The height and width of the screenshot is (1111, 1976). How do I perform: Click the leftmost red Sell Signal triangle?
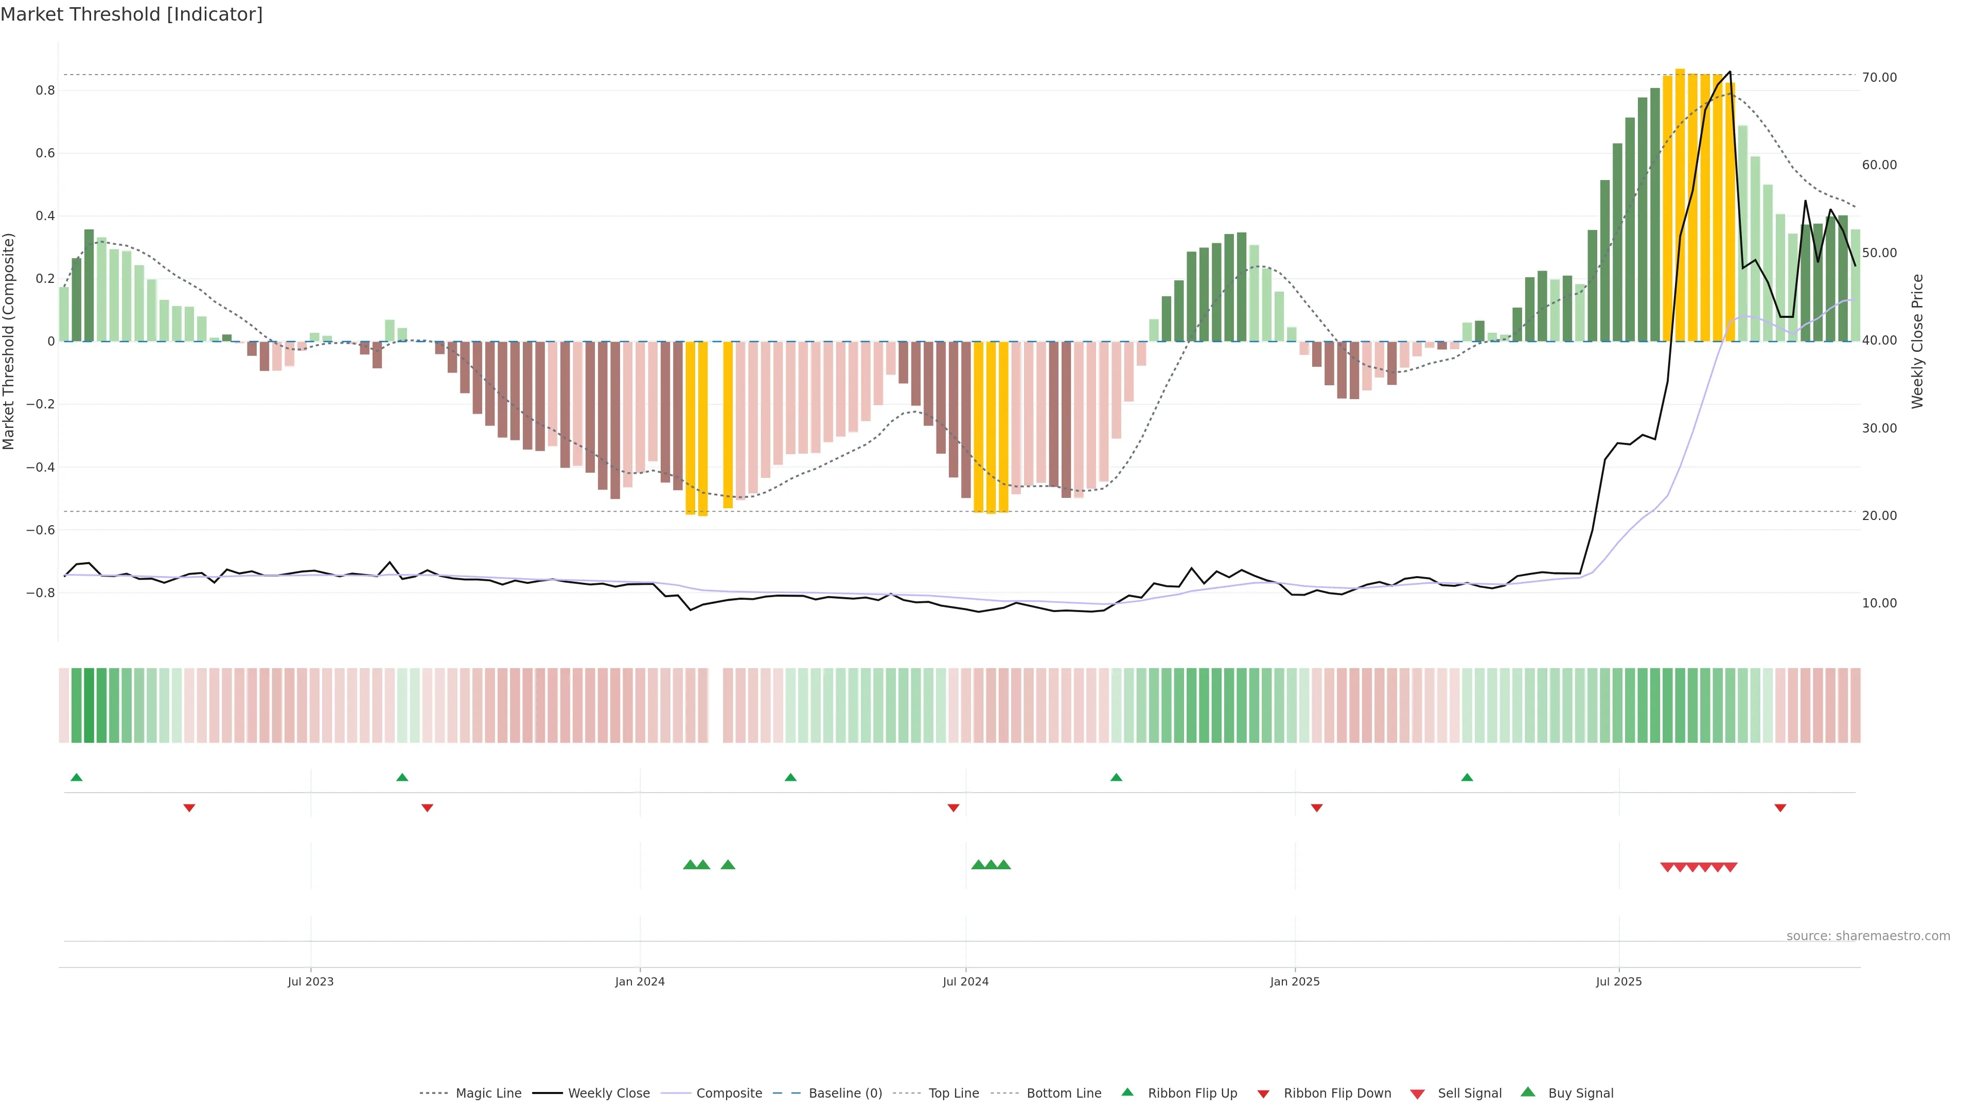1667,867
